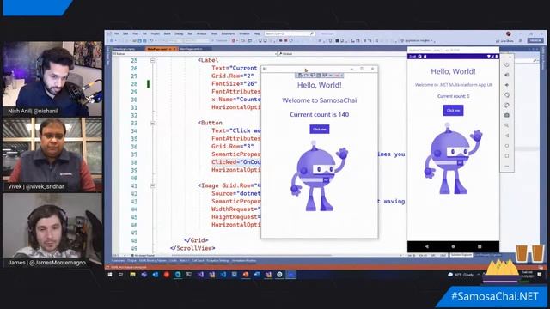The height and width of the screenshot is (309, 550).
Task: Open the Call Stack panel tab at bottom
Action: pos(198,261)
